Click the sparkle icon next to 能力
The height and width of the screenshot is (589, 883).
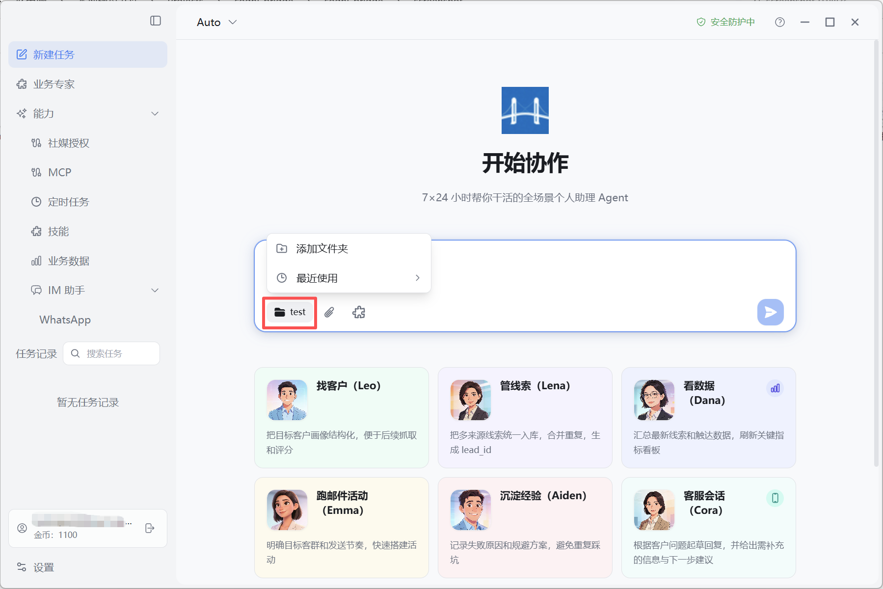coord(22,113)
